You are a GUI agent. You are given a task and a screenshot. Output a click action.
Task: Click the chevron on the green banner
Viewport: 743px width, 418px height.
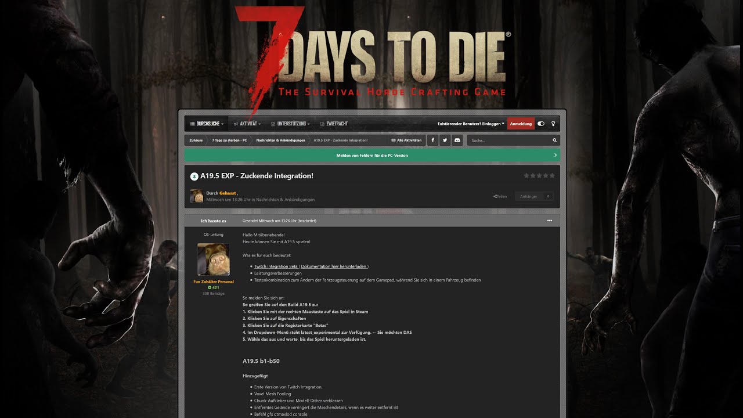[556, 156]
